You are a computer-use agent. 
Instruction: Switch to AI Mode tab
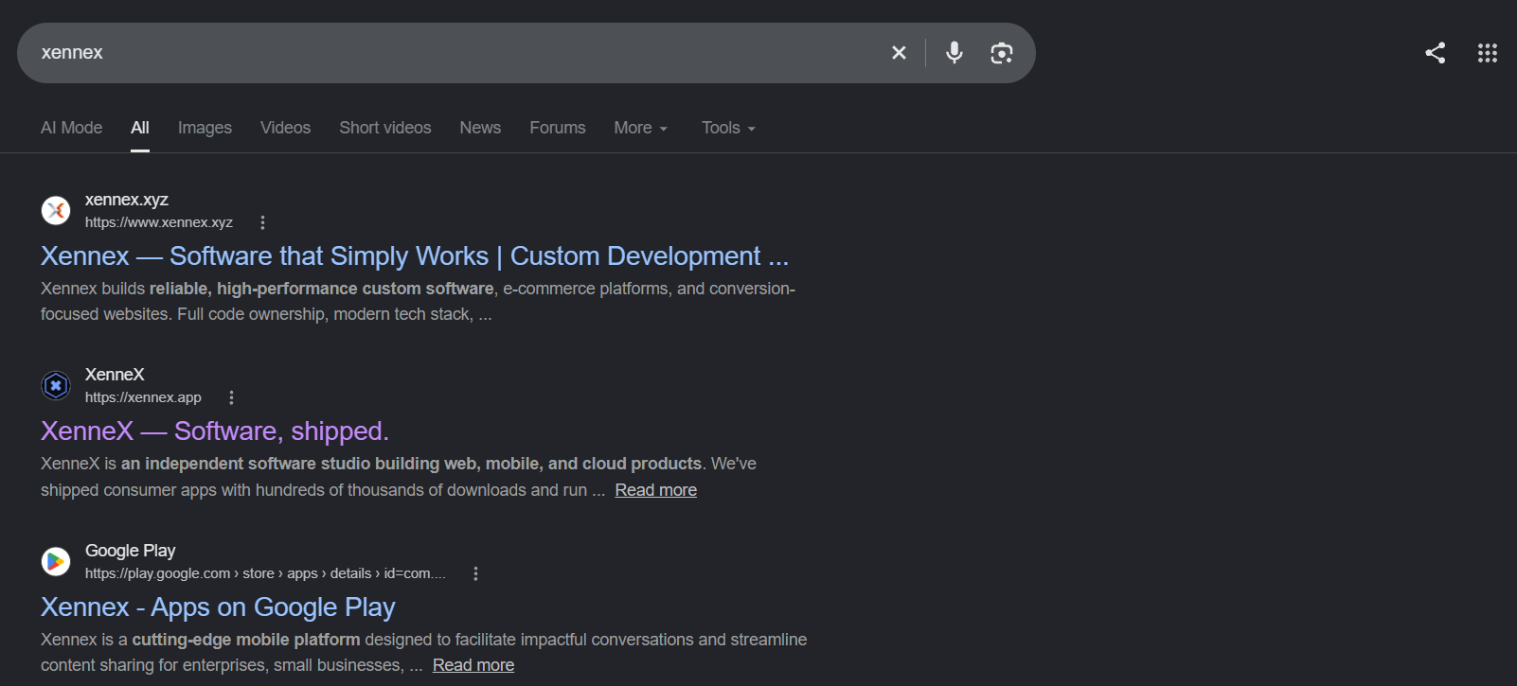[72, 128]
